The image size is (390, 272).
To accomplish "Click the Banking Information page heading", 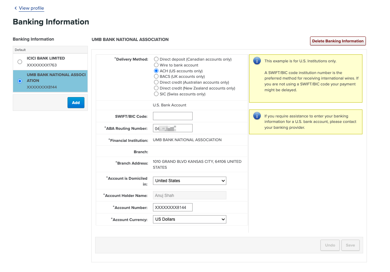I will tap(51, 22).
